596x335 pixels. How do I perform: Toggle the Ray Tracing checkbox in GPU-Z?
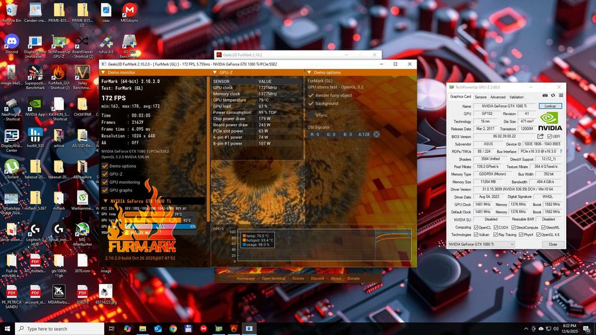coord(495,235)
